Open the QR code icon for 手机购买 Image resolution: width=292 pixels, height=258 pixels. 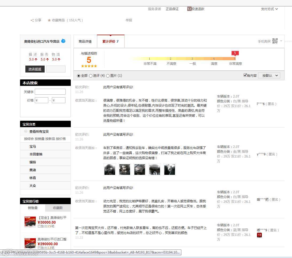(275, 41)
